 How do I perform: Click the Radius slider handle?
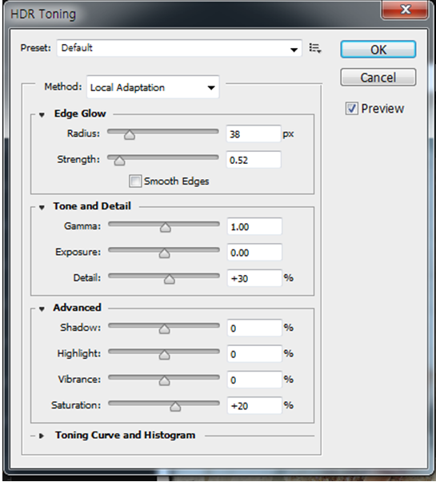130,134
